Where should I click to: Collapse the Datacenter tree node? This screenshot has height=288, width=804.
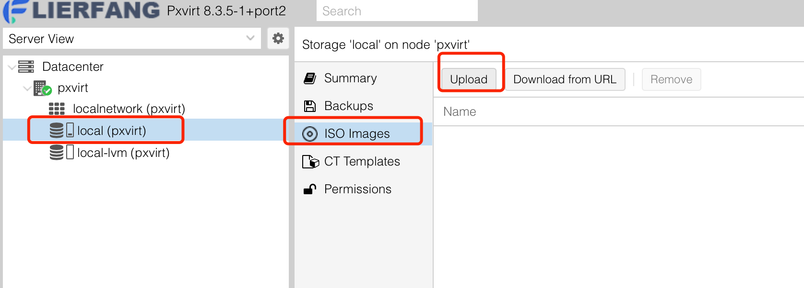12,67
